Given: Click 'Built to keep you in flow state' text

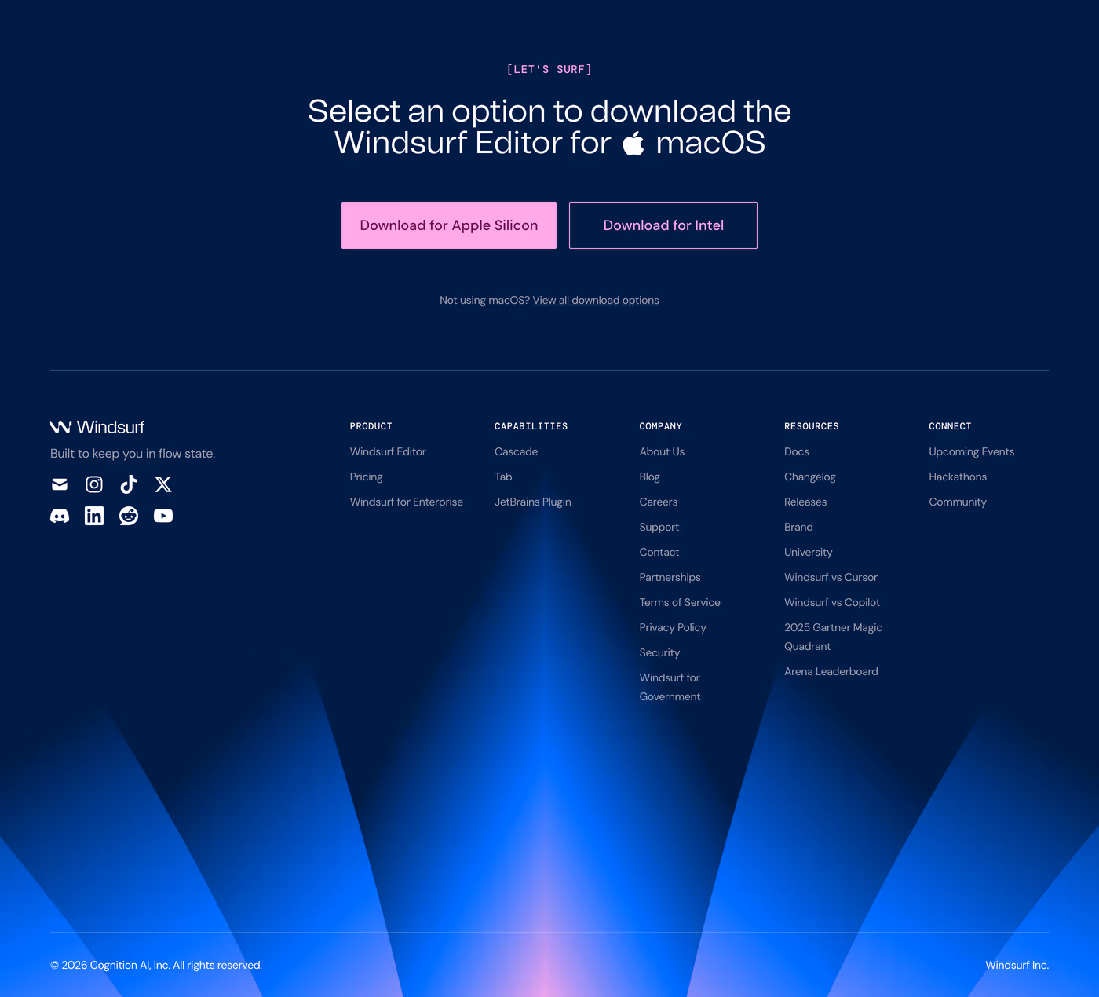Looking at the screenshot, I should point(133,453).
